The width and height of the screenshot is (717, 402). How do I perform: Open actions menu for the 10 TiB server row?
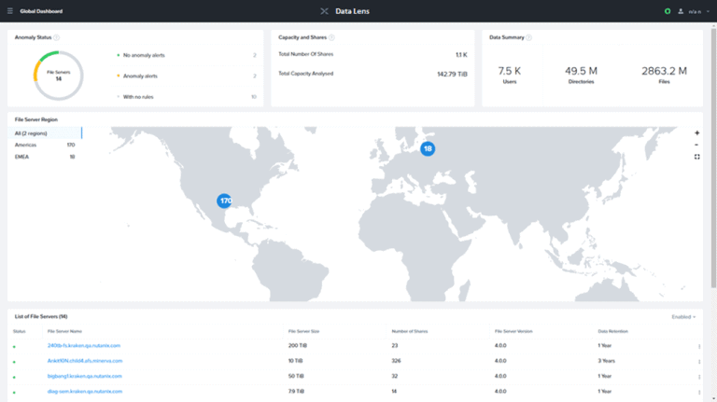pyautogui.click(x=698, y=361)
